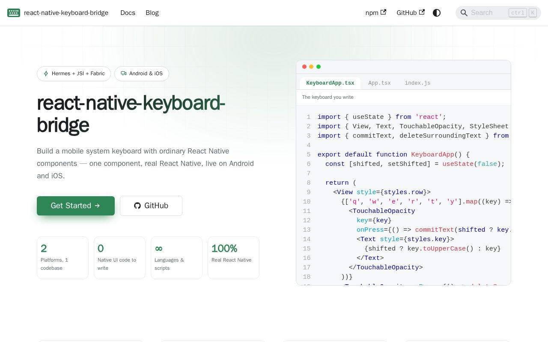This screenshot has height=342, width=548.
Task: Click the green keyboard logo icon
Action: click(x=14, y=13)
